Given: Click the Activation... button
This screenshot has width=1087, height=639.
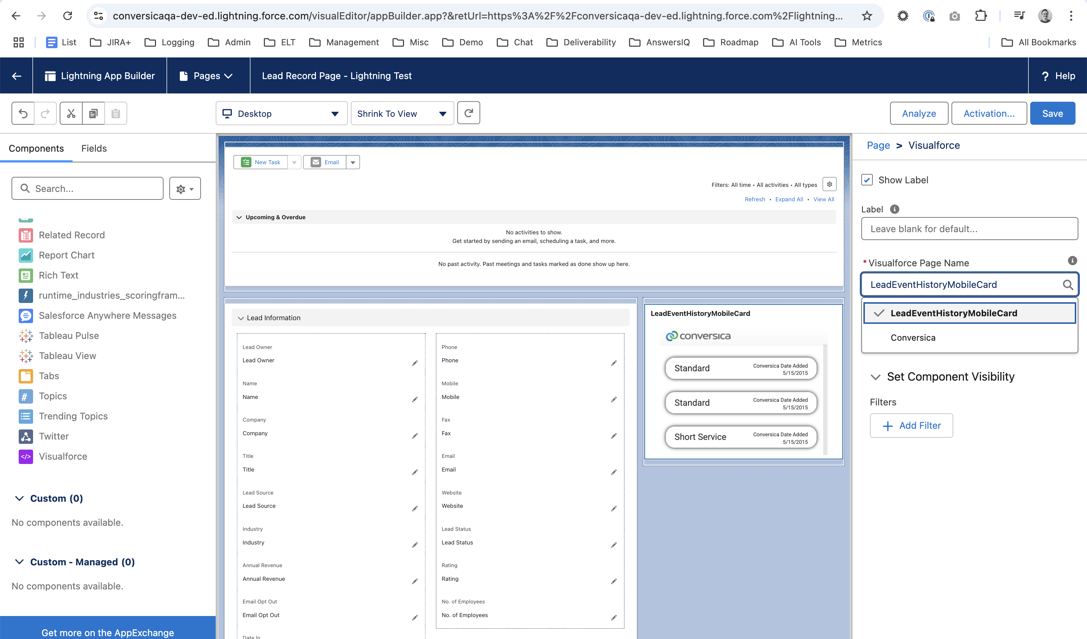Looking at the screenshot, I should (989, 114).
